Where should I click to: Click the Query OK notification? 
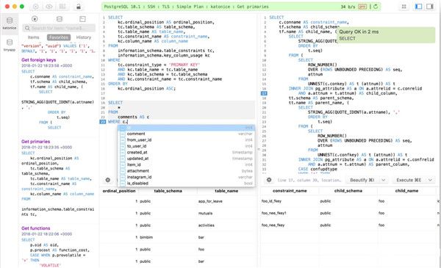point(386,35)
